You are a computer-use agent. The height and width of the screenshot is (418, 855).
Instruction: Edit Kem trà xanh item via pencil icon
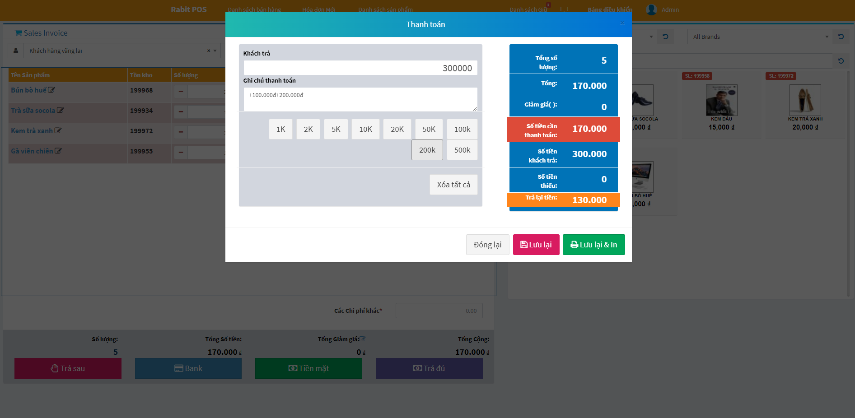click(x=58, y=130)
